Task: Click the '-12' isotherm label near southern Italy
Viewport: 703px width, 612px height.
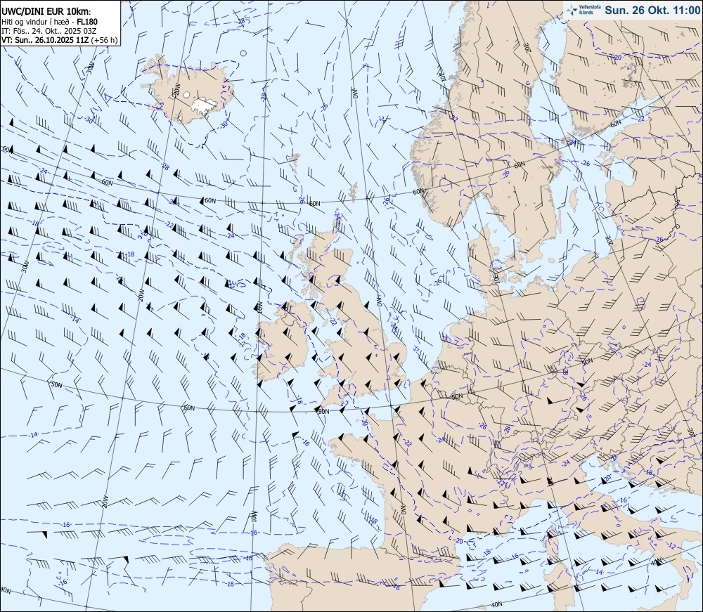Action: pyautogui.click(x=671, y=546)
